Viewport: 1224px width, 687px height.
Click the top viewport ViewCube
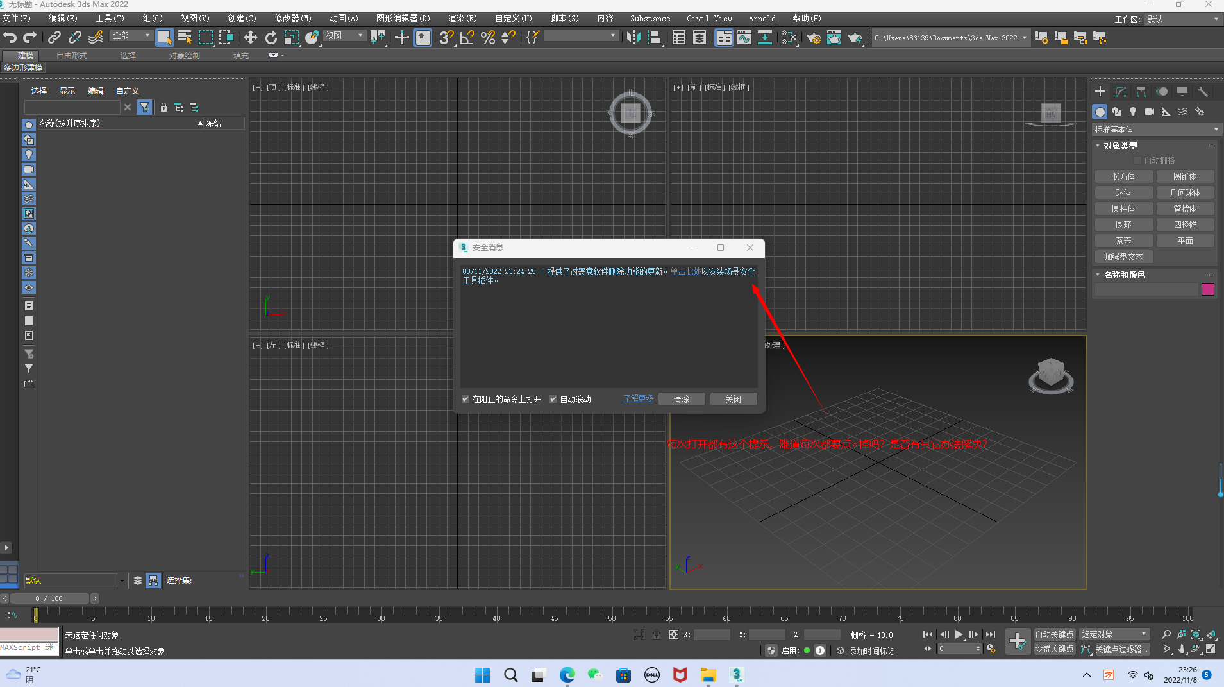pos(630,114)
